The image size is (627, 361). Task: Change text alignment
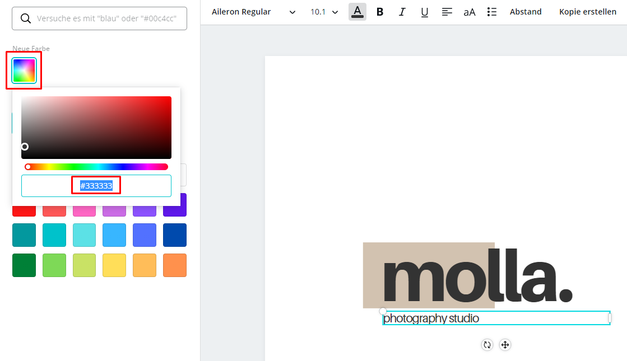click(x=447, y=12)
